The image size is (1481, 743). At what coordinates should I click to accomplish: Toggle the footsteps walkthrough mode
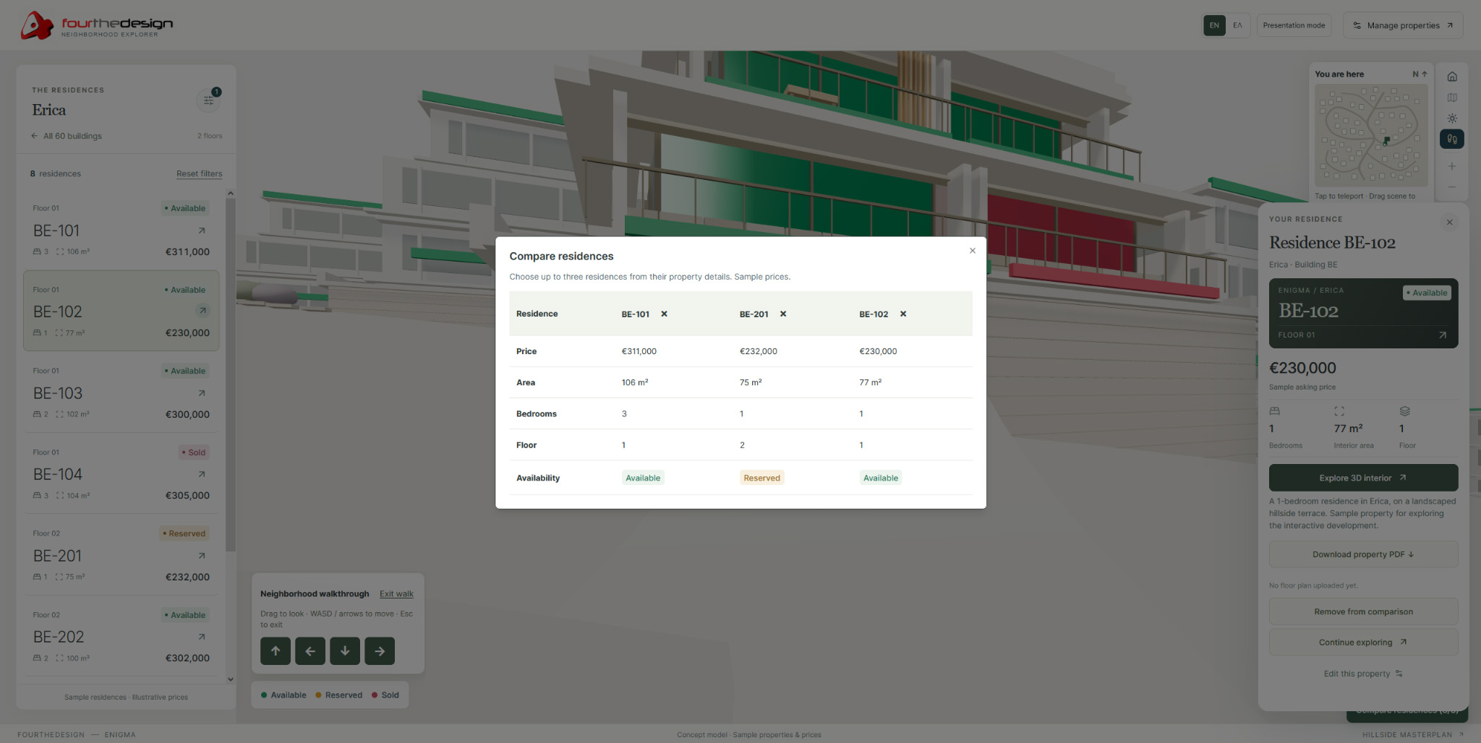(x=1451, y=139)
